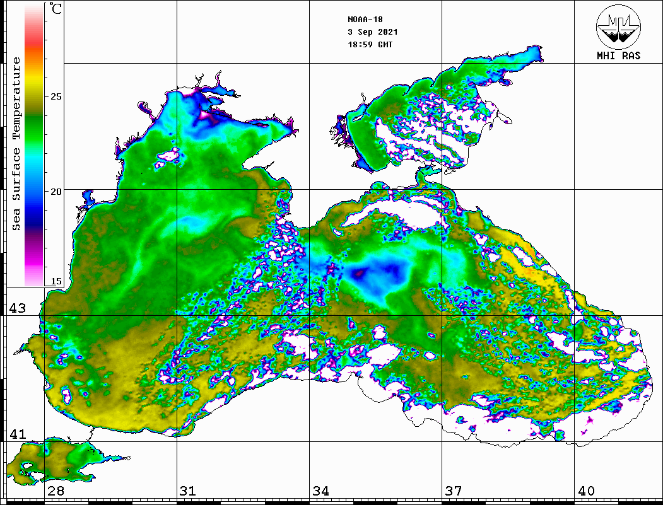Click the longitude label 28
The image size is (663, 505).
56,491
